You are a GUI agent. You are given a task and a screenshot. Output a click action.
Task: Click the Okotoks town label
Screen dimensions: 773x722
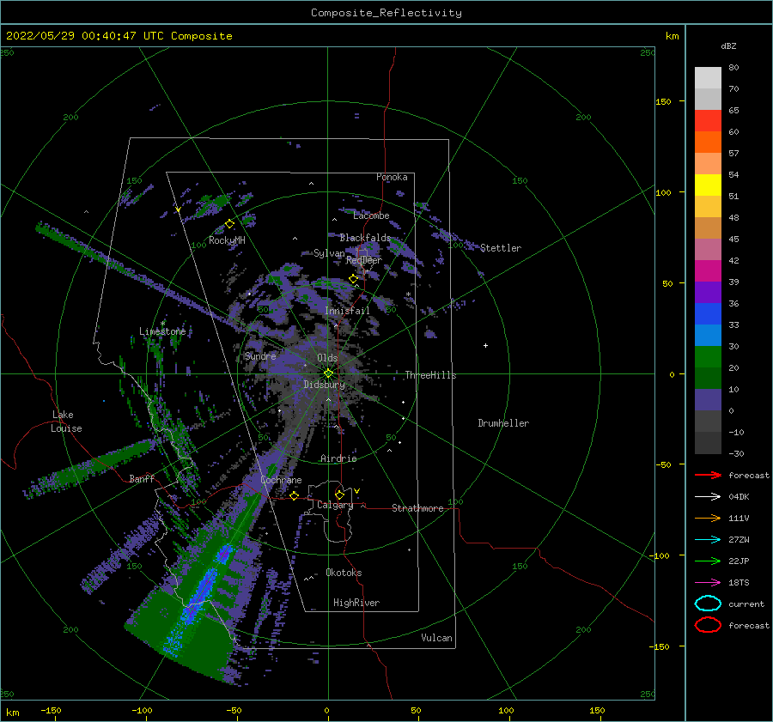click(344, 573)
